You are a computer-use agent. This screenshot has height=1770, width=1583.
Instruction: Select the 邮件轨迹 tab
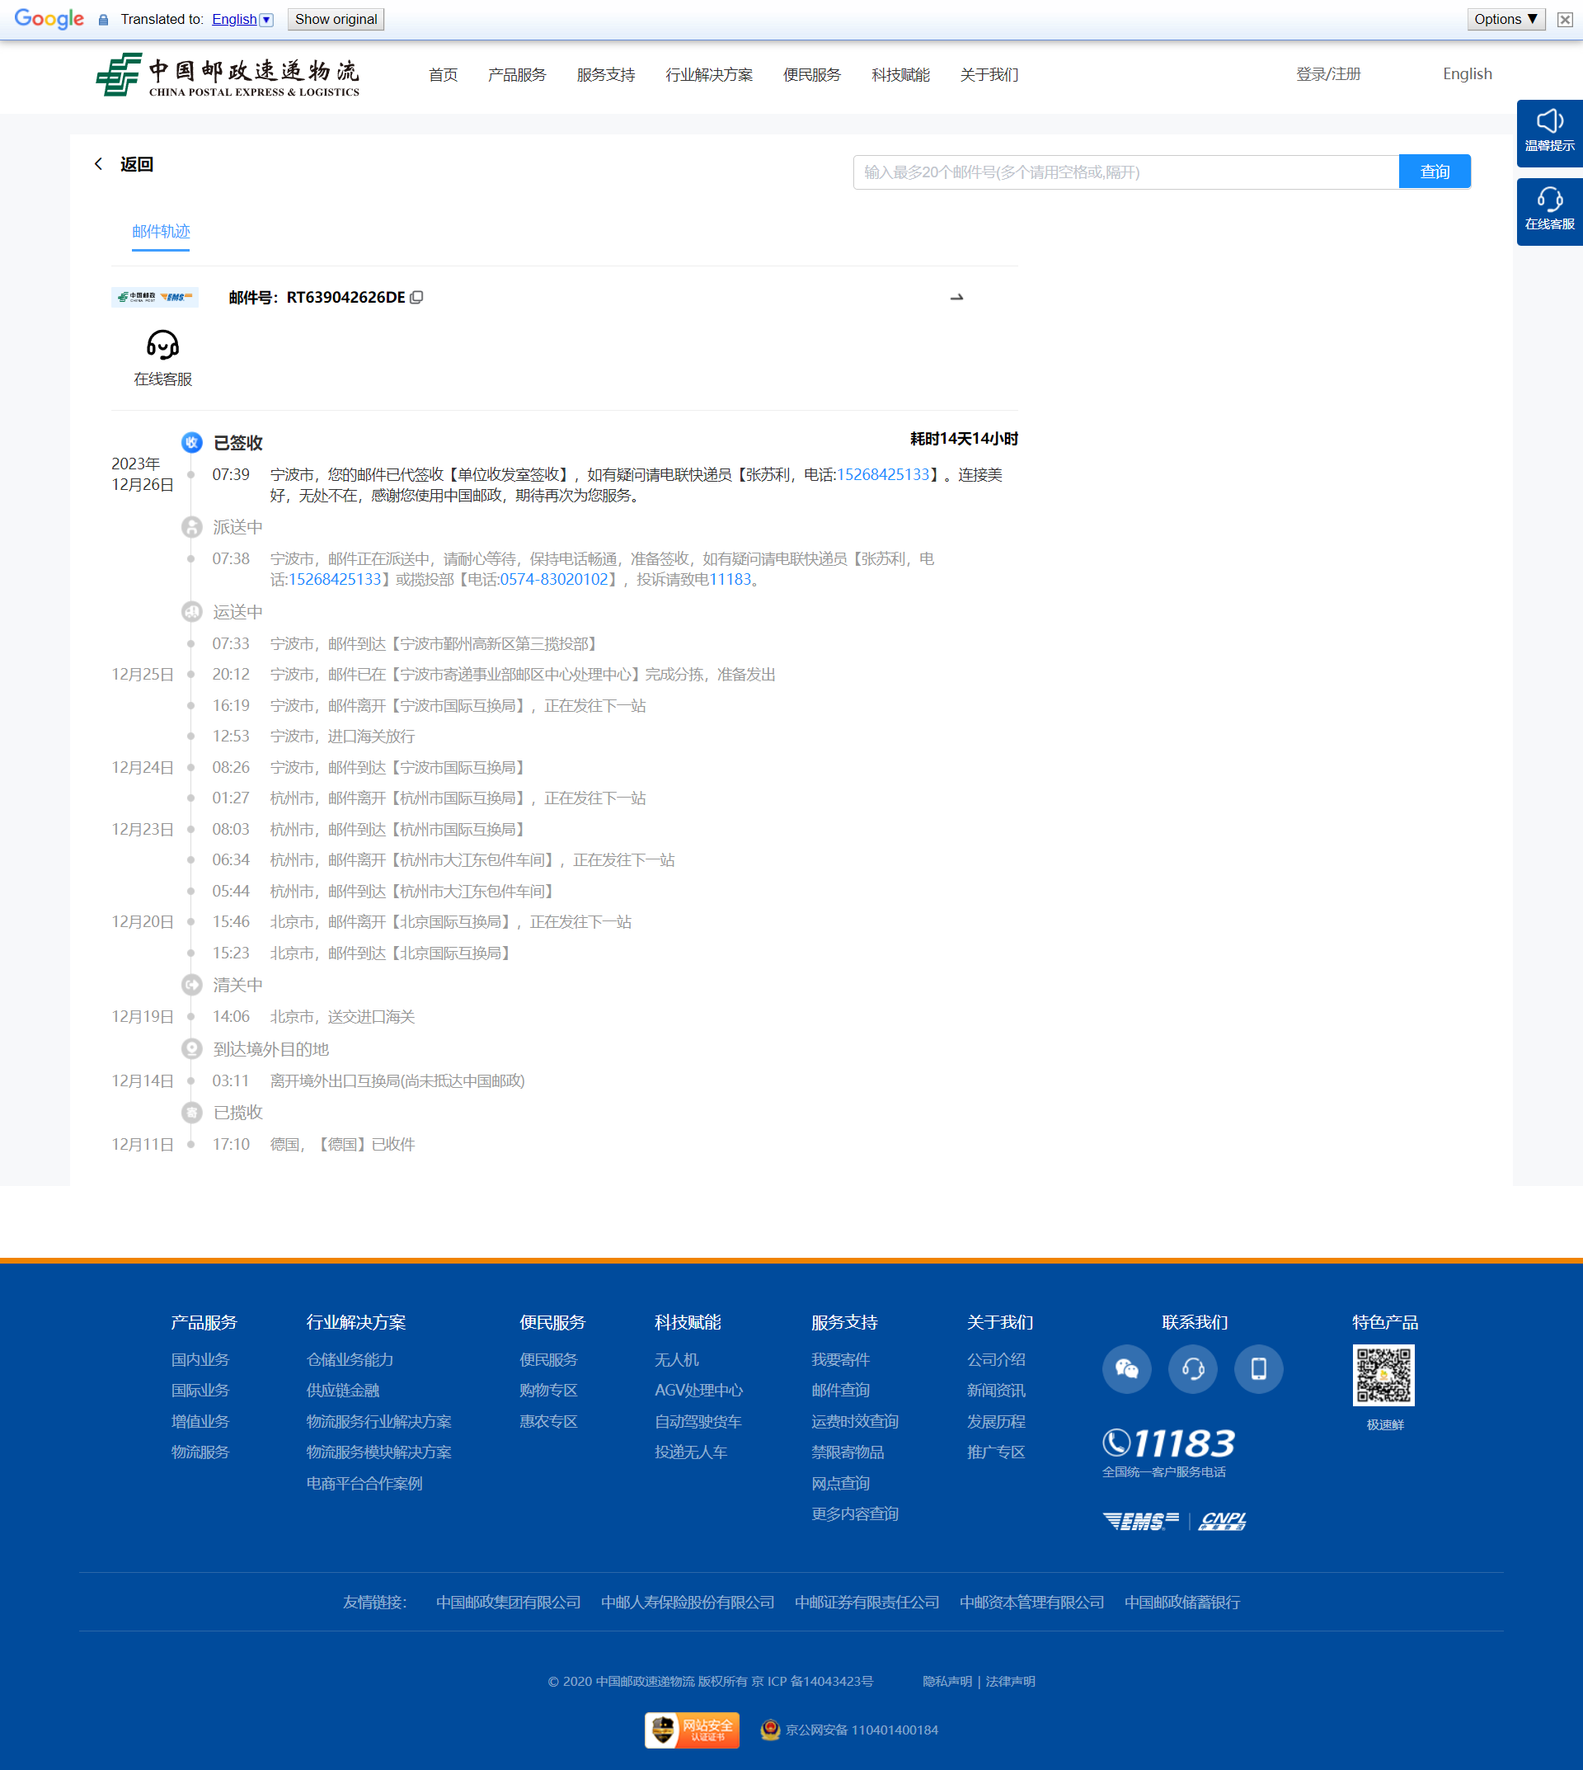pos(161,232)
